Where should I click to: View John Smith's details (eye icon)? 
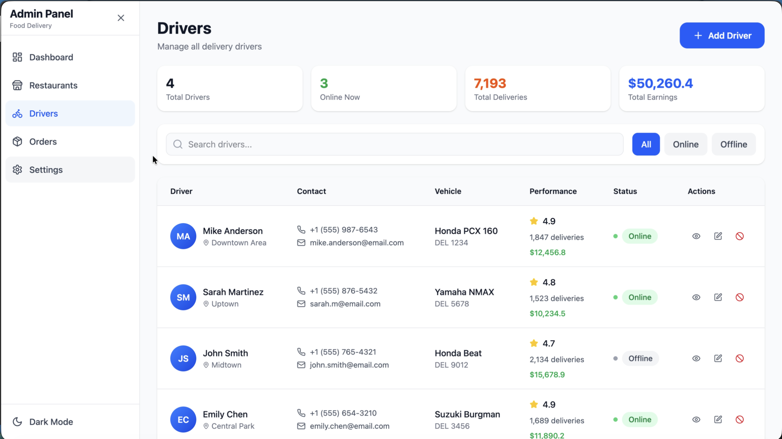[696, 359]
